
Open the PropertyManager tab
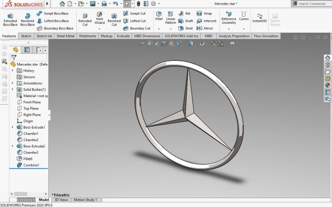click(x=27, y=50)
